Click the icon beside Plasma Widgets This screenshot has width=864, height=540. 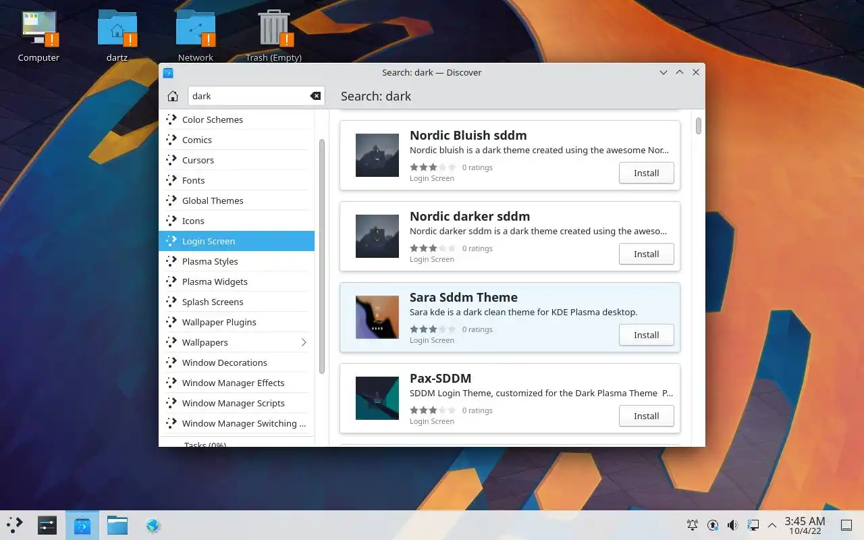click(171, 281)
